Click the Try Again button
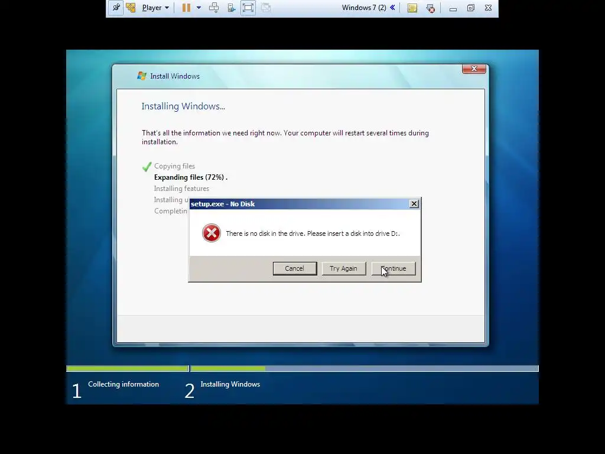The height and width of the screenshot is (454, 605). 344,268
